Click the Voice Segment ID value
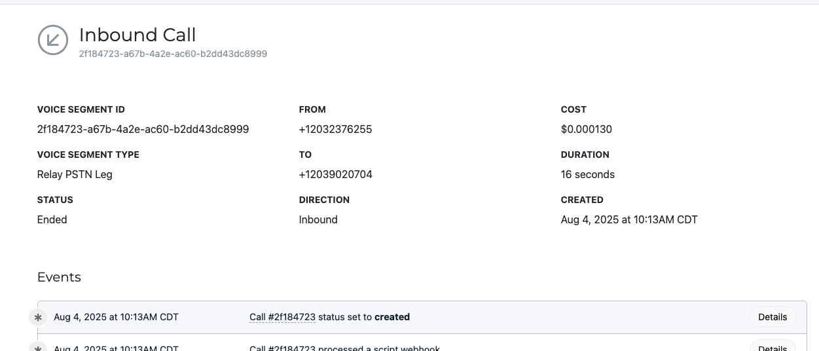This screenshot has width=819, height=351. (x=143, y=130)
